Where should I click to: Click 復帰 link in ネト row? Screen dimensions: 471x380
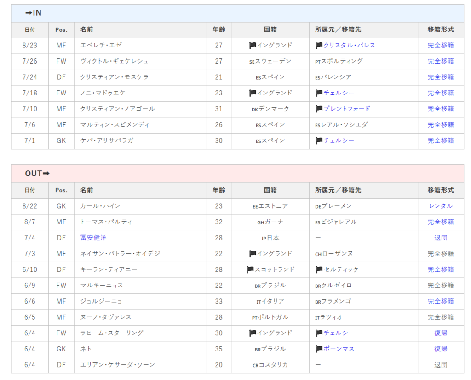(x=440, y=349)
